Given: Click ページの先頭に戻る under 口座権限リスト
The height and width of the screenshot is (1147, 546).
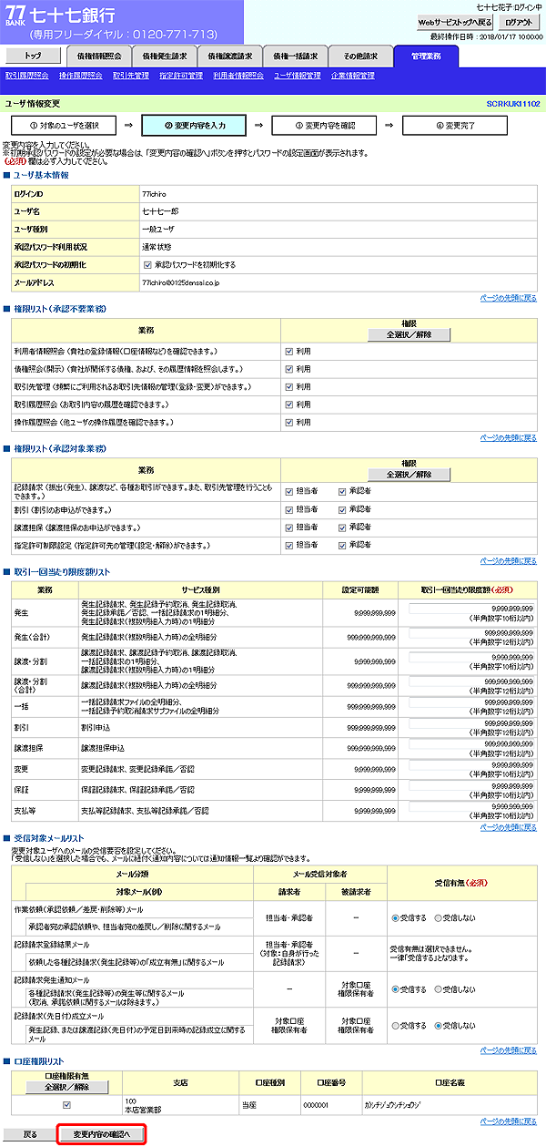Looking at the screenshot, I should [x=508, y=1121].
